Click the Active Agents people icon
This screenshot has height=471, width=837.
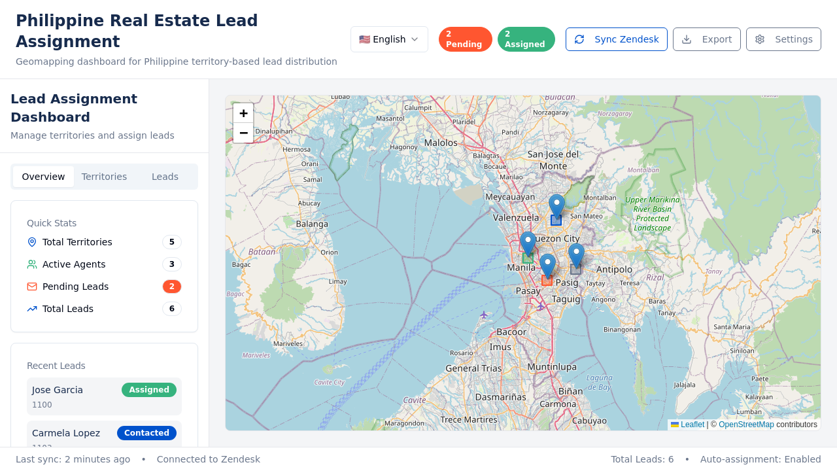(31, 264)
